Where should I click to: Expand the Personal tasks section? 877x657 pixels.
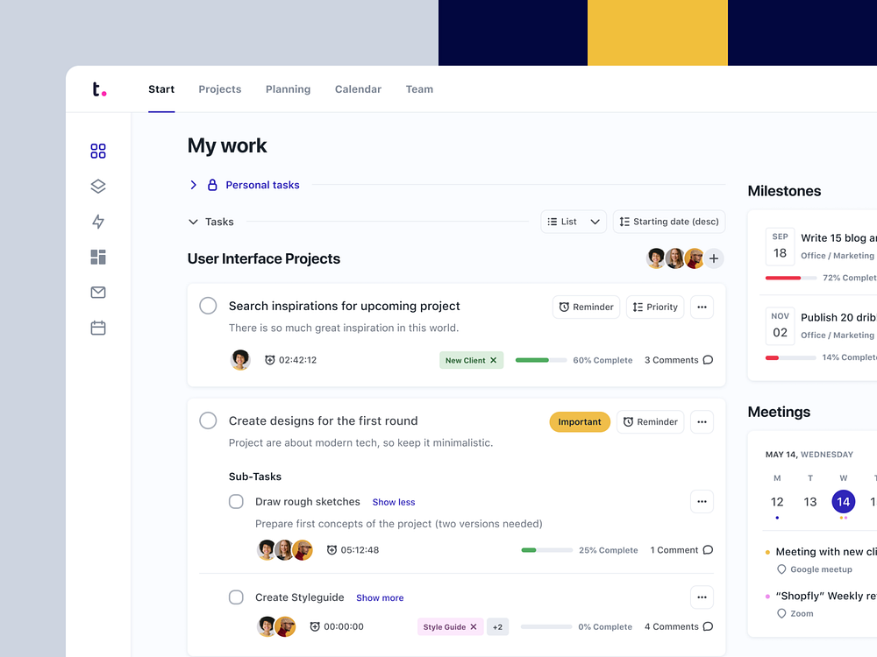(193, 185)
